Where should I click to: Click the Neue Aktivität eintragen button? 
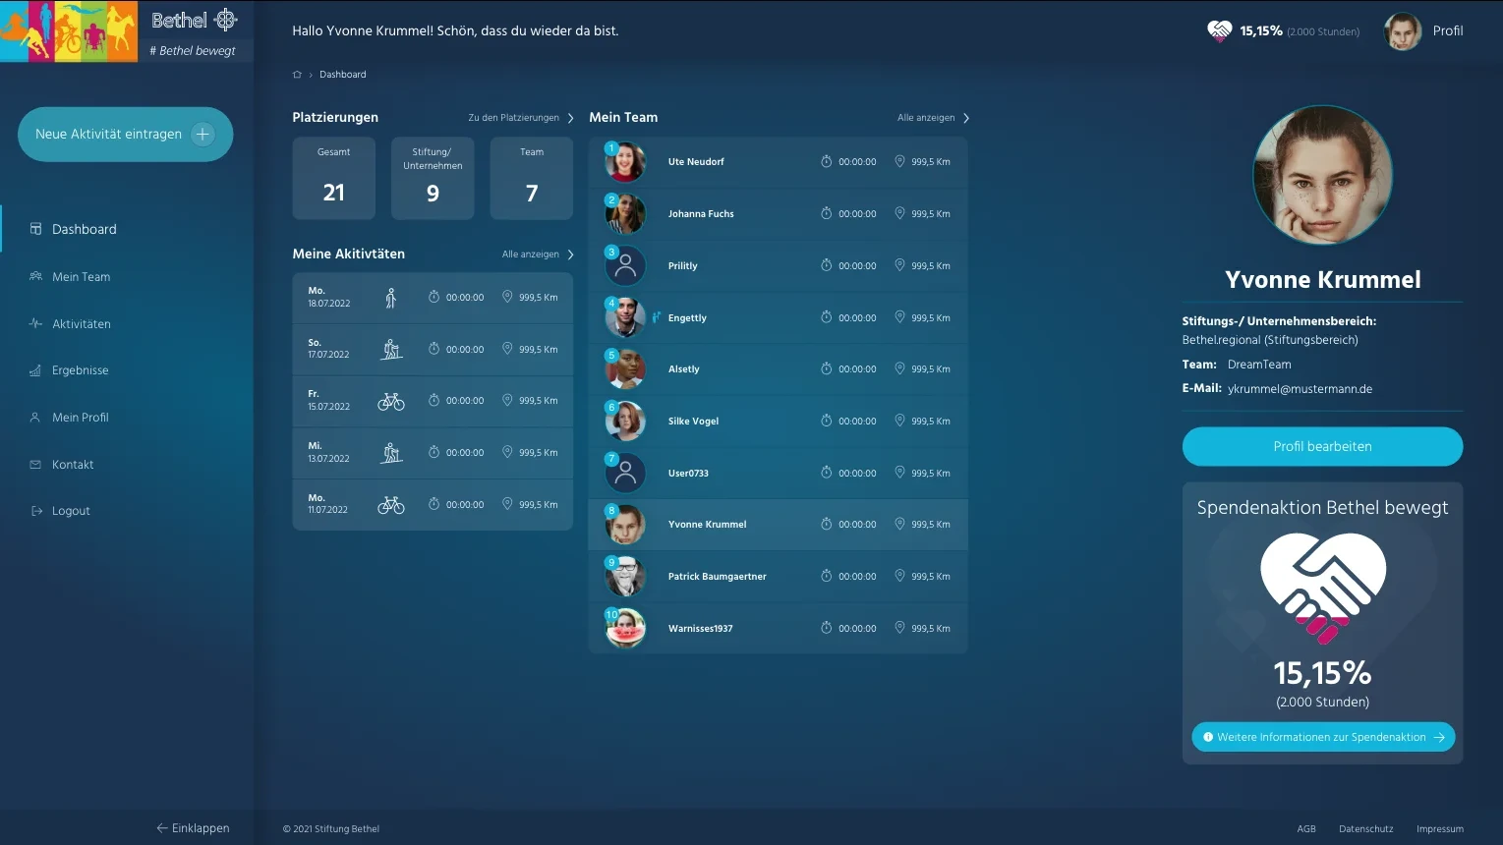[x=125, y=134]
